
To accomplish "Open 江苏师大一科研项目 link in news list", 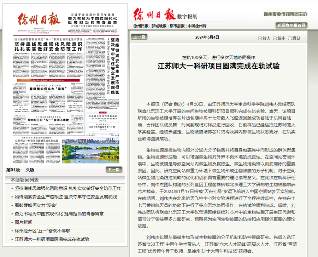I will point(52,239).
